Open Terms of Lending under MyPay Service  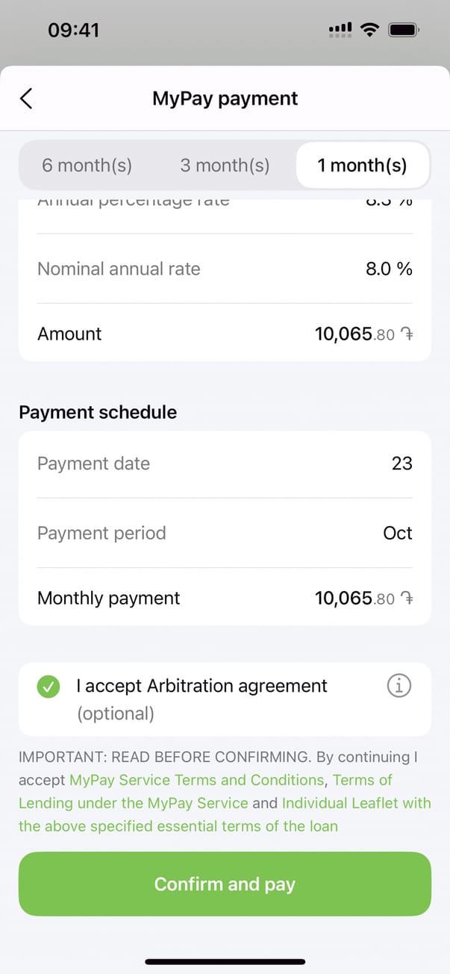(x=133, y=803)
